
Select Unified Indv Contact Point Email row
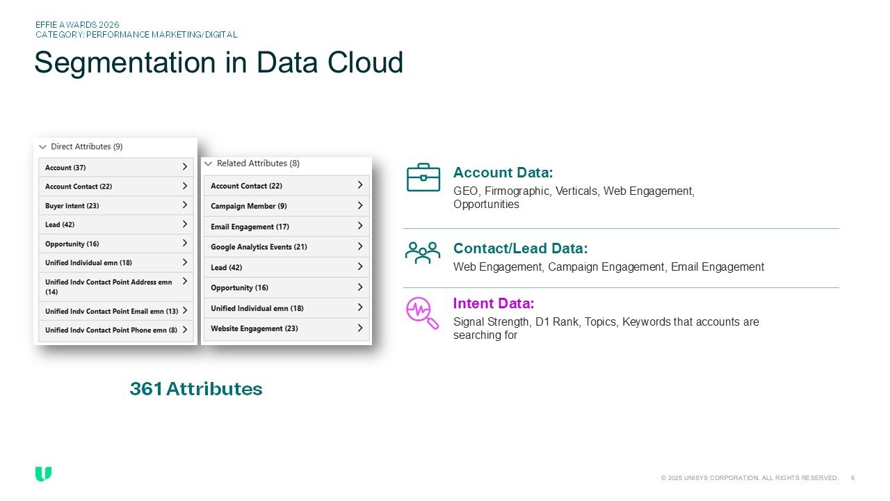tap(115, 311)
